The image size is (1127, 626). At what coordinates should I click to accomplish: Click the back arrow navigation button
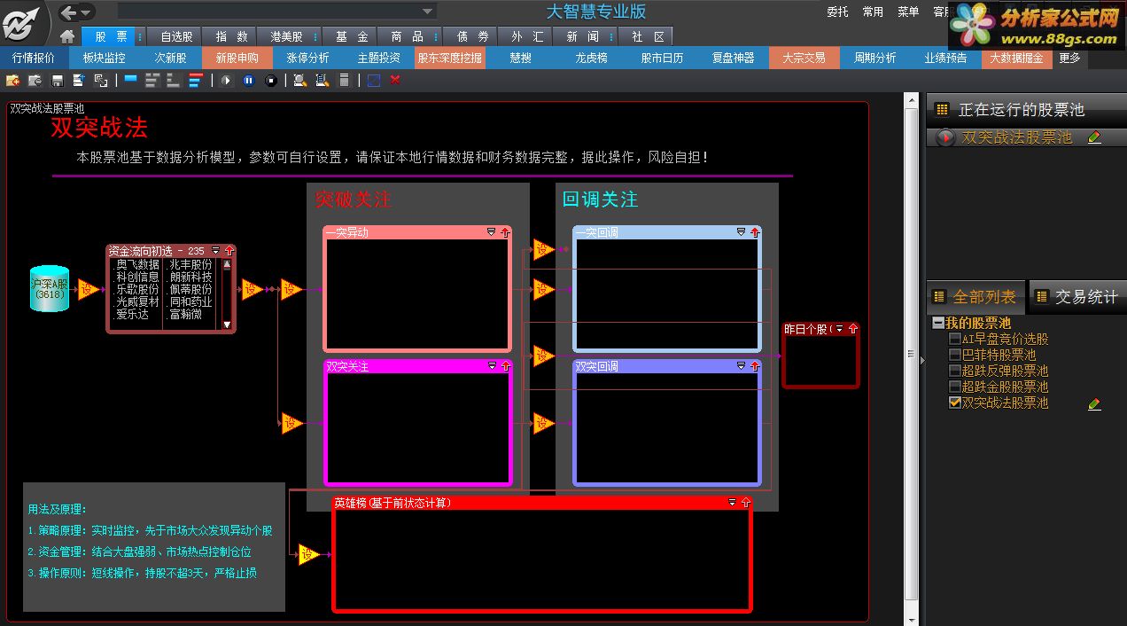click(68, 12)
